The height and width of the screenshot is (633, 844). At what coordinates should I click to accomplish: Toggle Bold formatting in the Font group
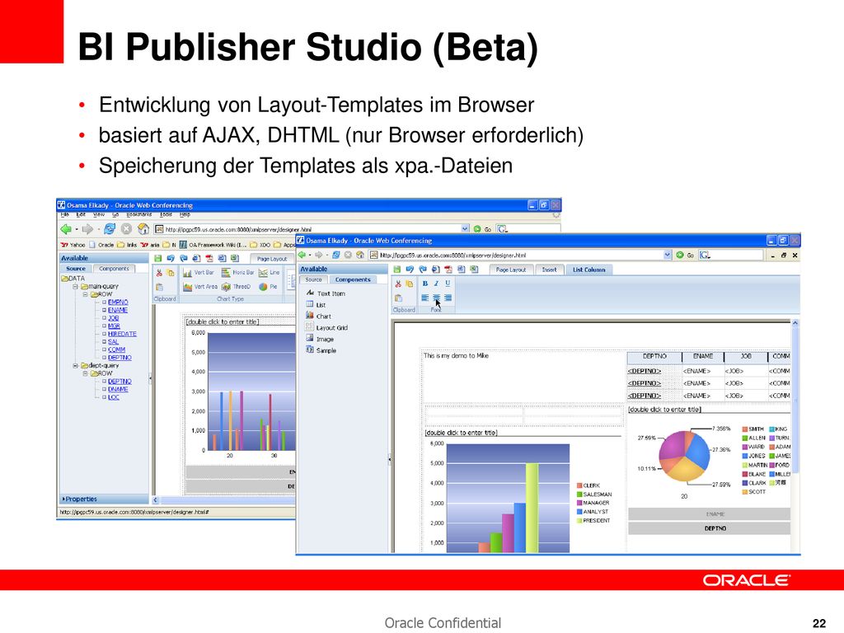(425, 284)
